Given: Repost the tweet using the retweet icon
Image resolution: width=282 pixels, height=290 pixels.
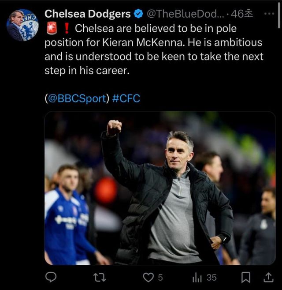Looking at the screenshot, I should tap(100, 277).
